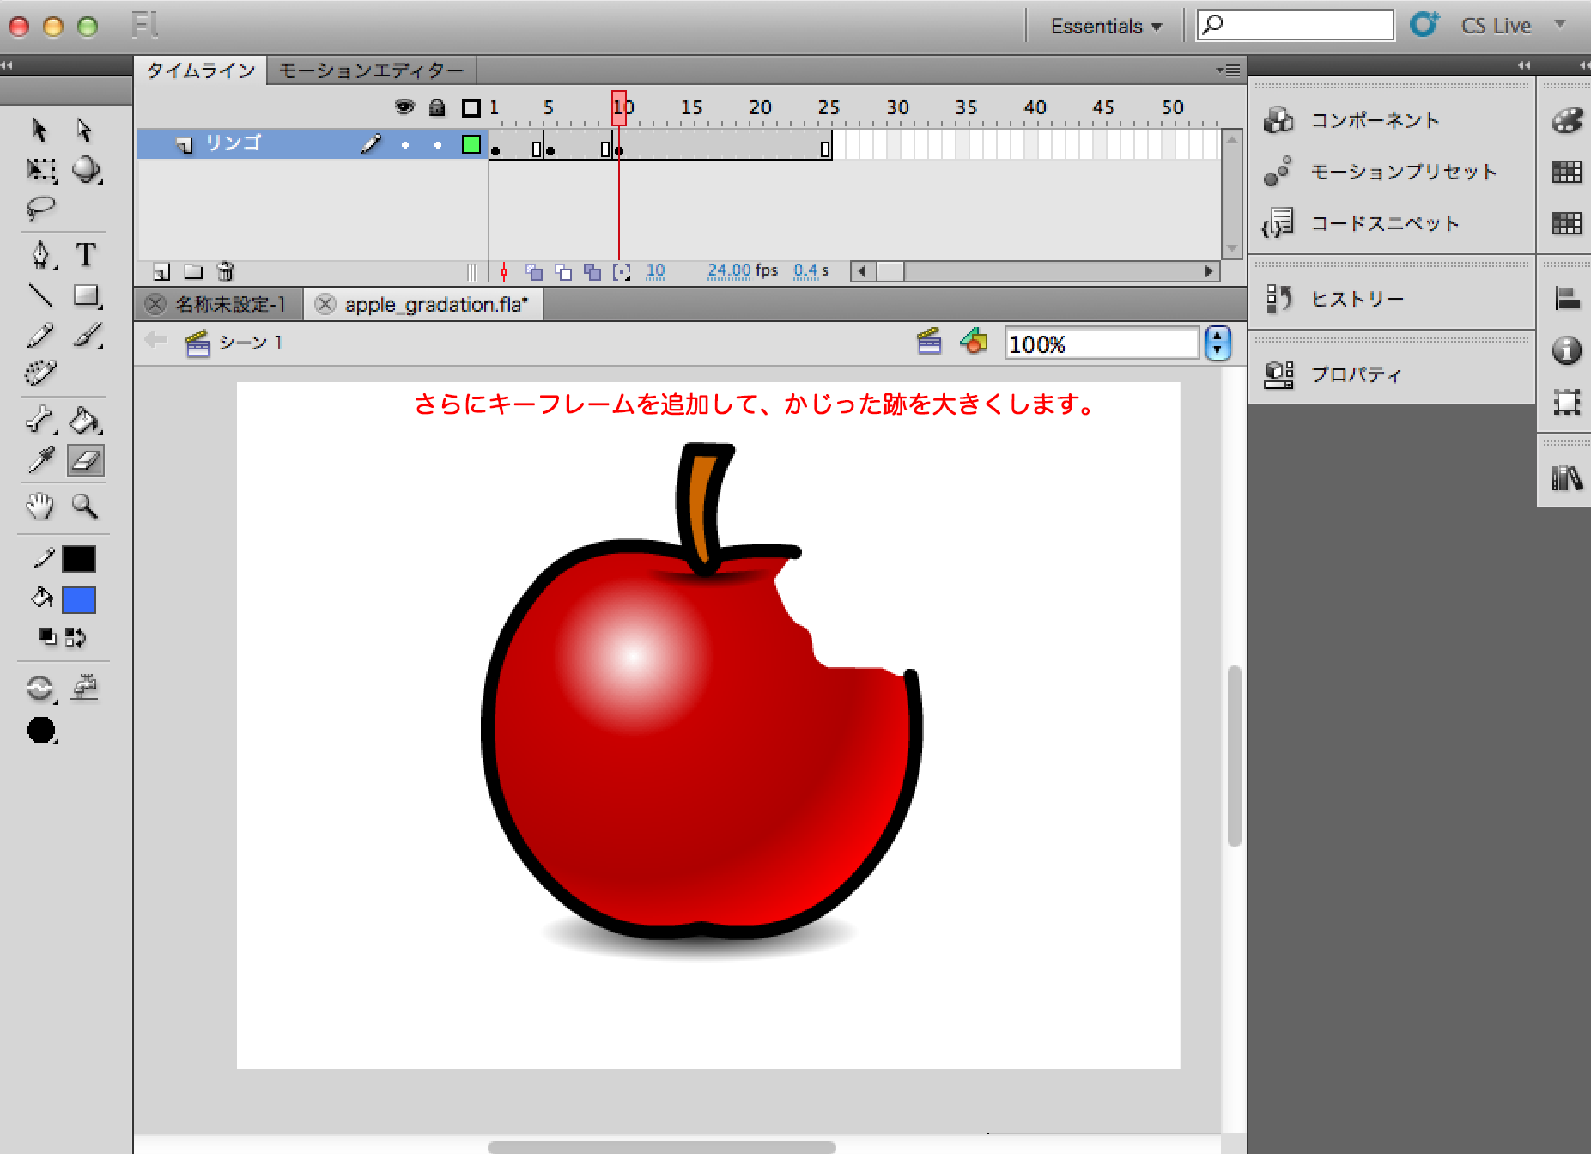Select the Eyedropper tool

point(40,461)
